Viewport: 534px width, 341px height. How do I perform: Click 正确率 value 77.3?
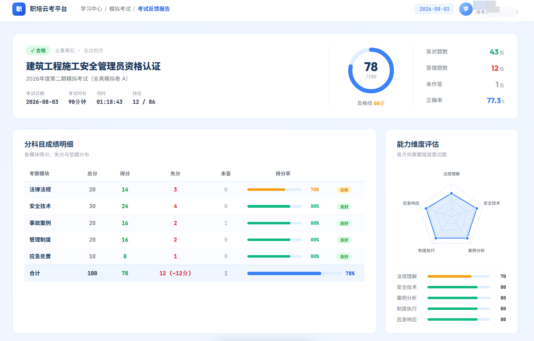pos(494,101)
